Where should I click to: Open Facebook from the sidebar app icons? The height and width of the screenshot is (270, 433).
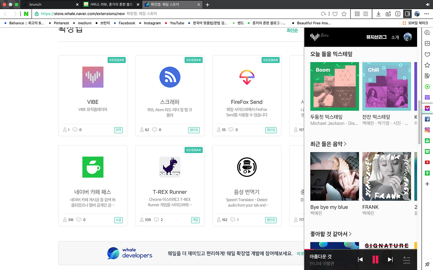pyautogui.click(x=427, y=119)
